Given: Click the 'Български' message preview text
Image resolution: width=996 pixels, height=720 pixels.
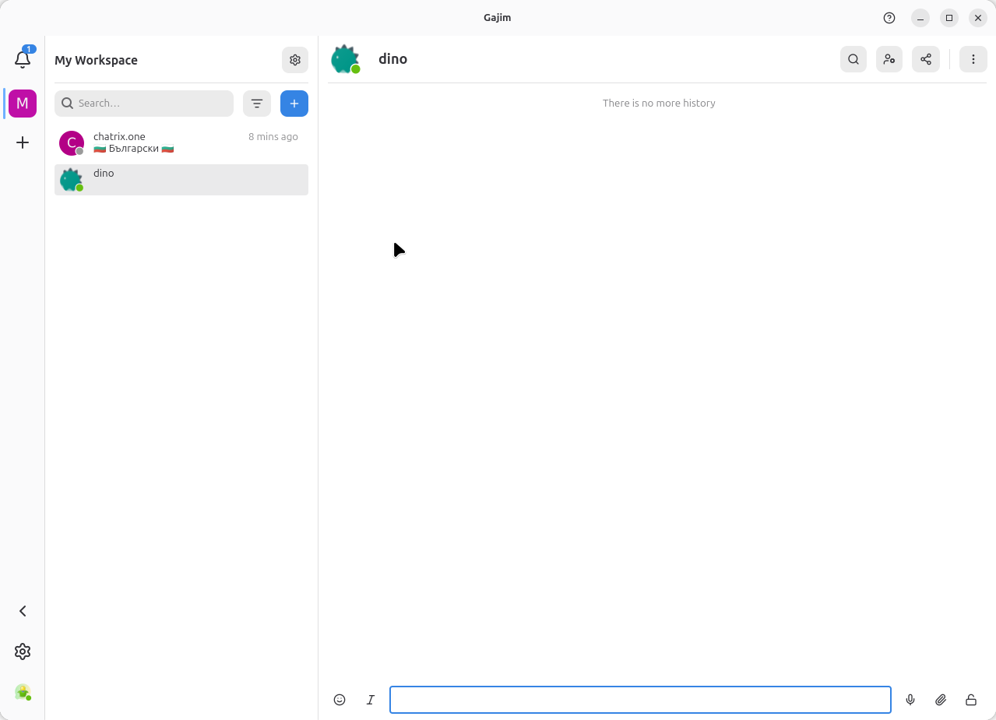Looking at the screenshot, I should 134,149.
